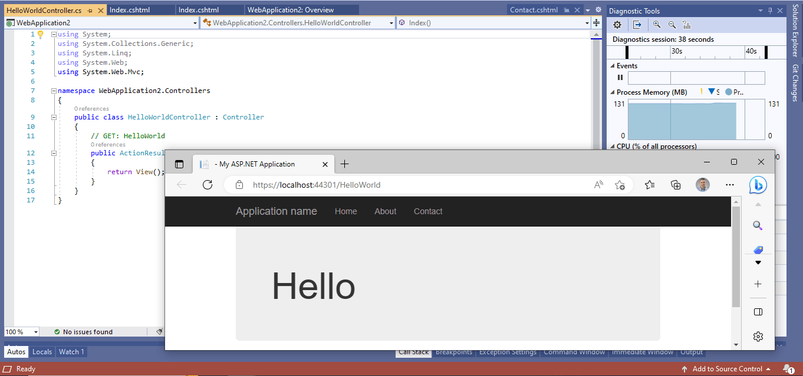Click the Edge sidebar settings gear
Image resolution: width=803 pixels, height=376 pixels.
tap(758, 337)
